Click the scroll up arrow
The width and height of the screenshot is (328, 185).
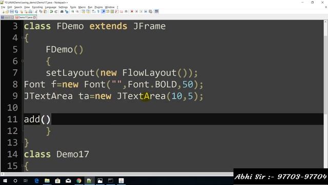point(326,22)
